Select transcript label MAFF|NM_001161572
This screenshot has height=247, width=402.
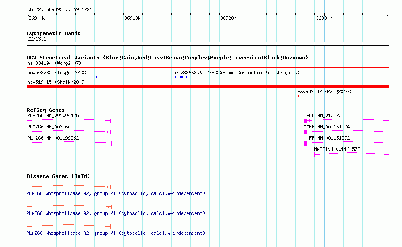coord(327,138)
